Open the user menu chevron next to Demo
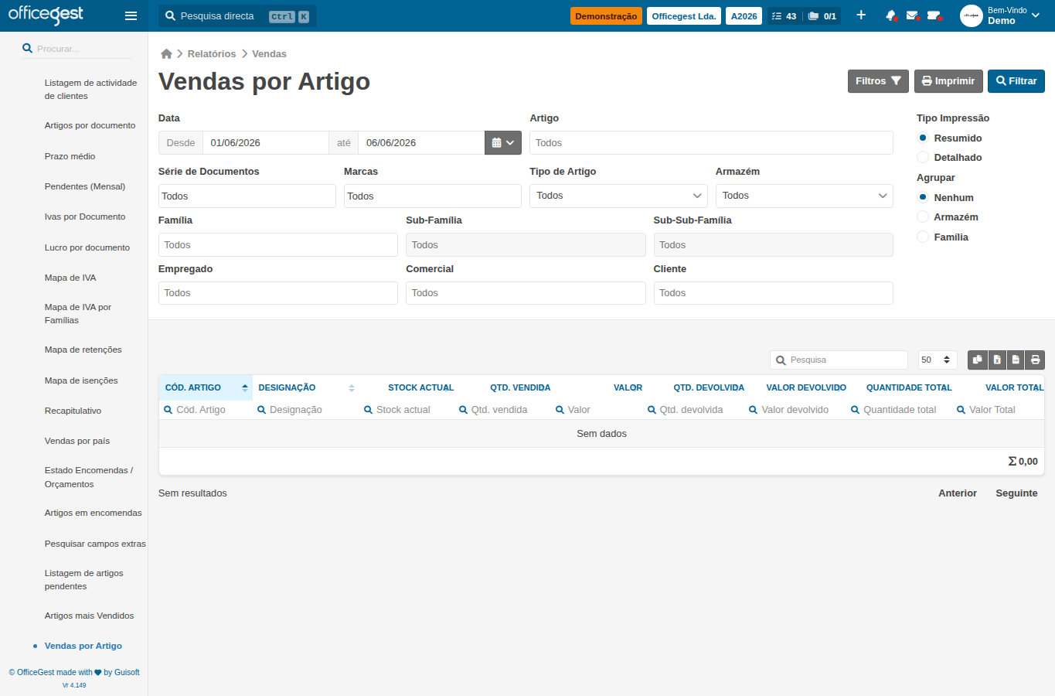This screenshot has height=696, width=1055. [x=1036, y=15]
